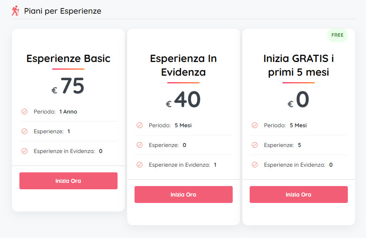Click check icon for Basic Esperienze in Evidenza
This screenshot has width=366, height=238.
24,151
